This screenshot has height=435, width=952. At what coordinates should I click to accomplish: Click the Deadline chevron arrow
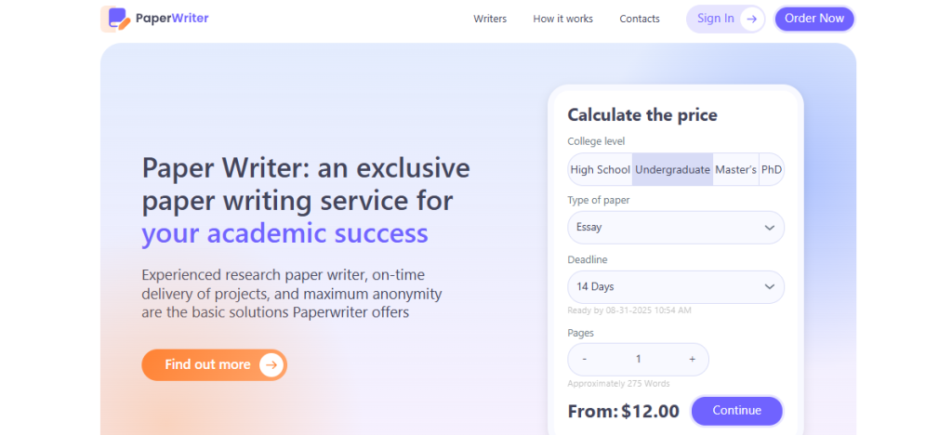769,286
